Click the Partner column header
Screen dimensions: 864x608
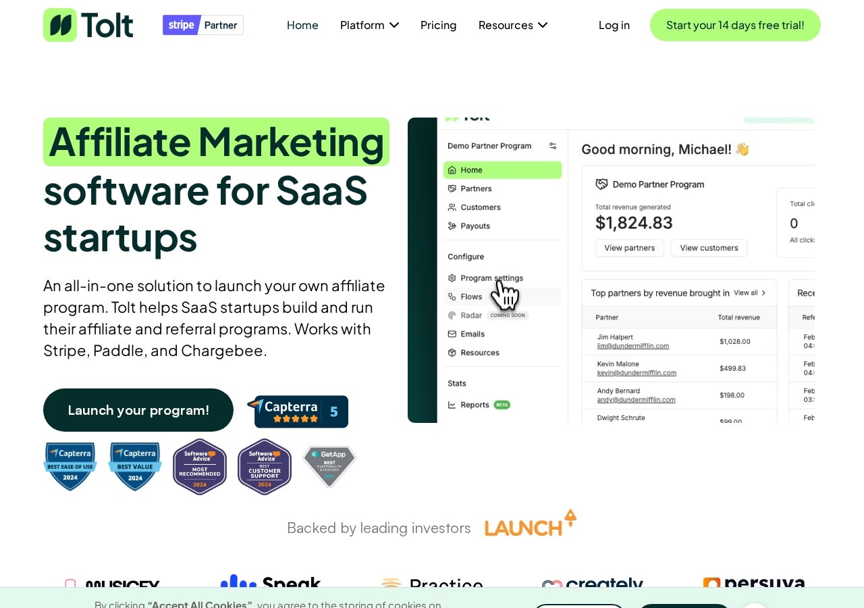click(x=607, y=318)
